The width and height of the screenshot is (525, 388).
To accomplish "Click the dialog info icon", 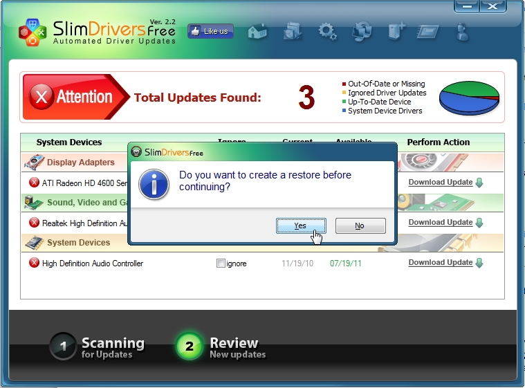I will (154, 185).
